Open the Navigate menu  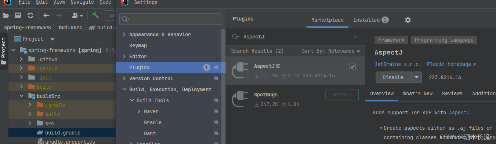(82, 2)
